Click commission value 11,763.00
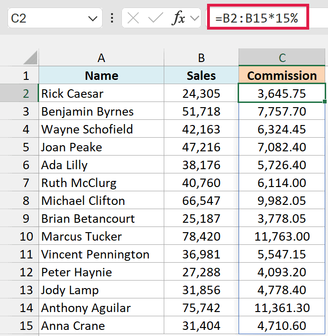The height and width of the screenshot is (336, 328). 282,236
